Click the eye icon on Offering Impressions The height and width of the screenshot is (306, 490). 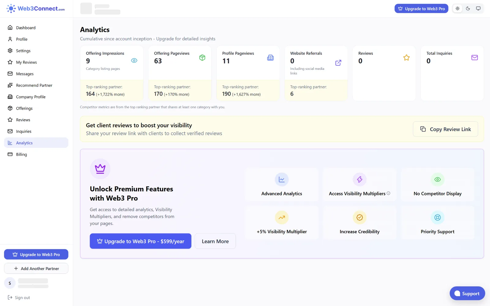point(134,60)
